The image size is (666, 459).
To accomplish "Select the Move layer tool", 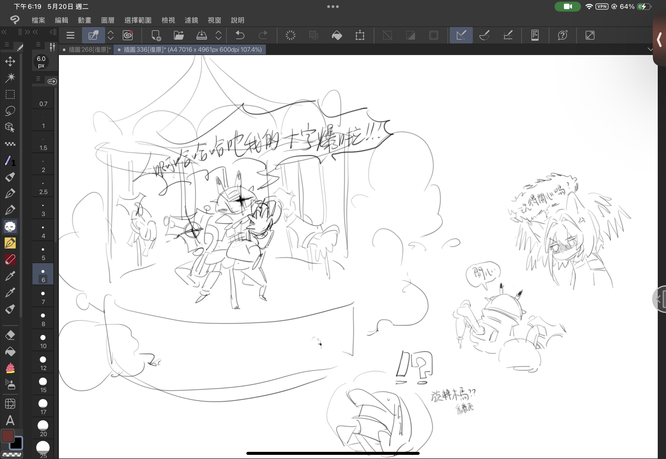I will (x=10, y=61).
